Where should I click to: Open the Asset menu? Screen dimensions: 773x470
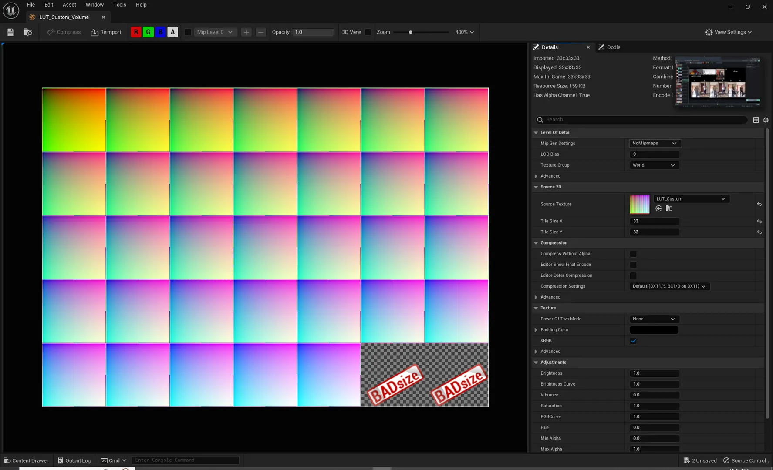(69, 5)
